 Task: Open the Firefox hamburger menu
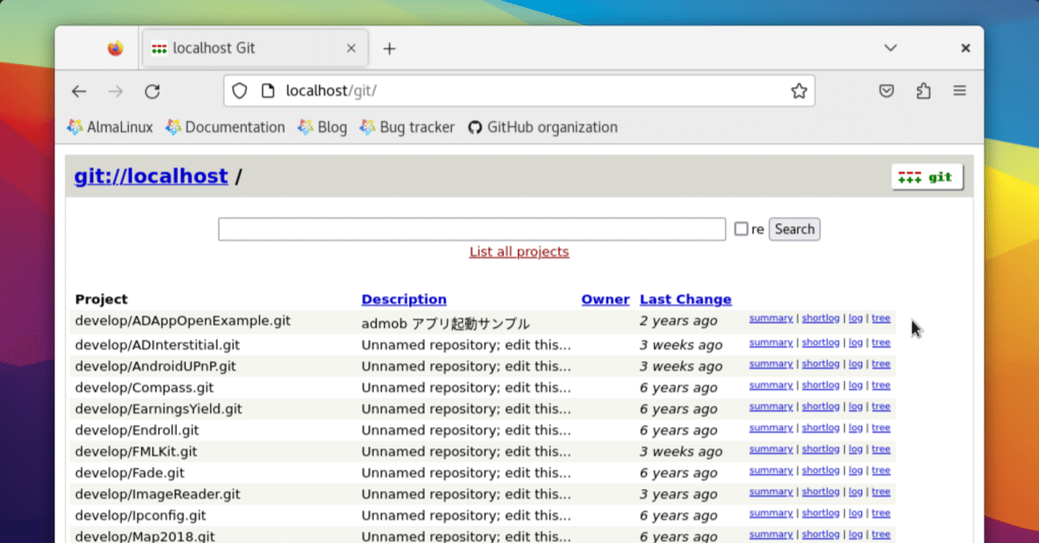click(x=959, y=91)
